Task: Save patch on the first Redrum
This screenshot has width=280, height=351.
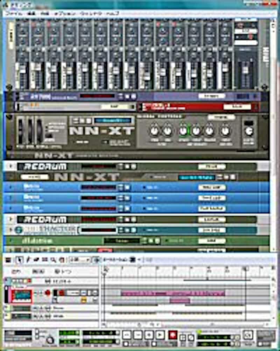Action: pos(134,166)
